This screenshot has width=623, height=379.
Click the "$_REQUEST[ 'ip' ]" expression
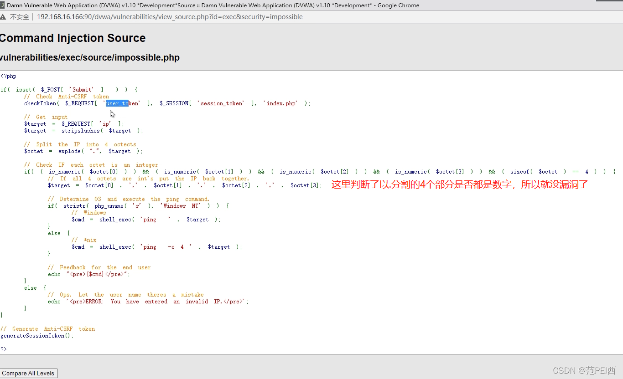[x=92, y=124]
